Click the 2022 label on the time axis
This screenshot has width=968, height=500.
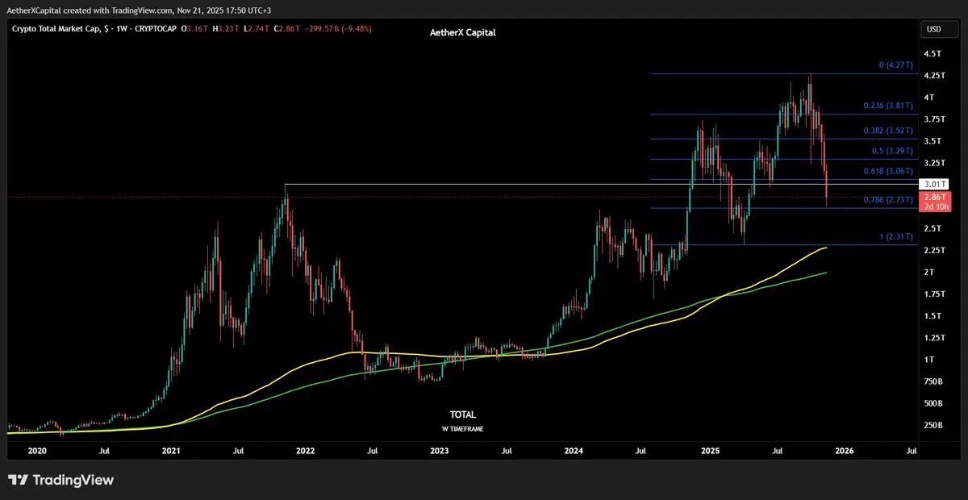pyautogui.click(x=305, y=452)
